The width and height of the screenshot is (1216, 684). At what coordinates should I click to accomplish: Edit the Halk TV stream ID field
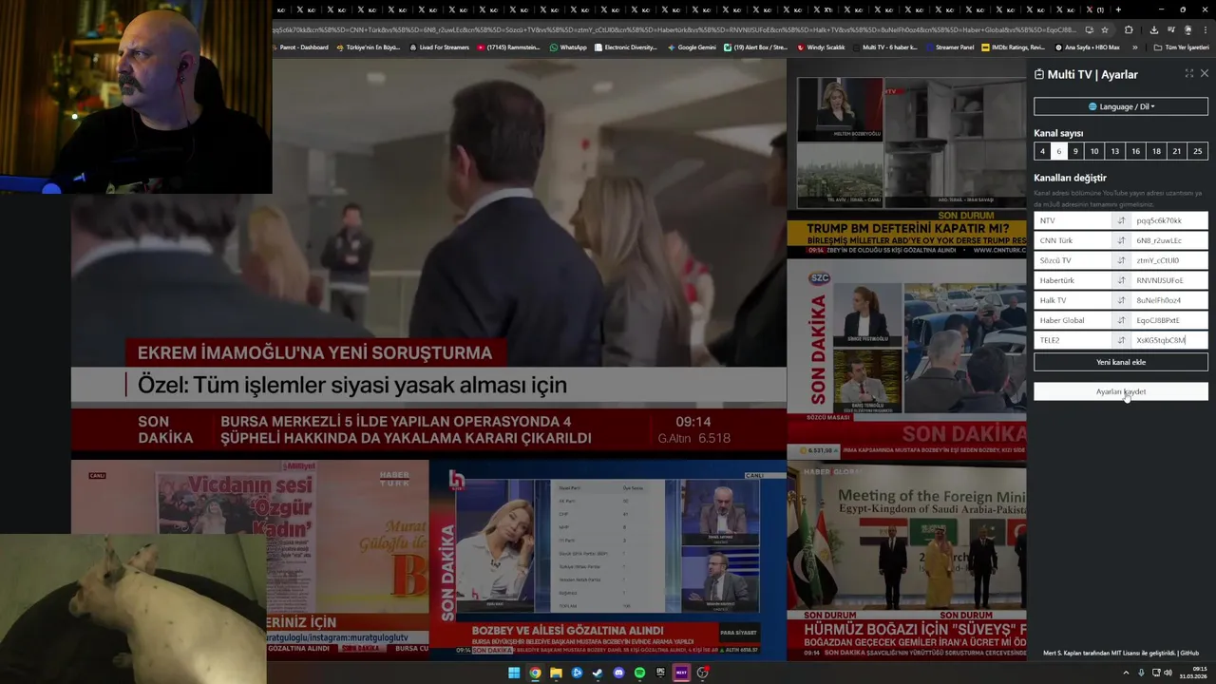(x=1169, y=300)
